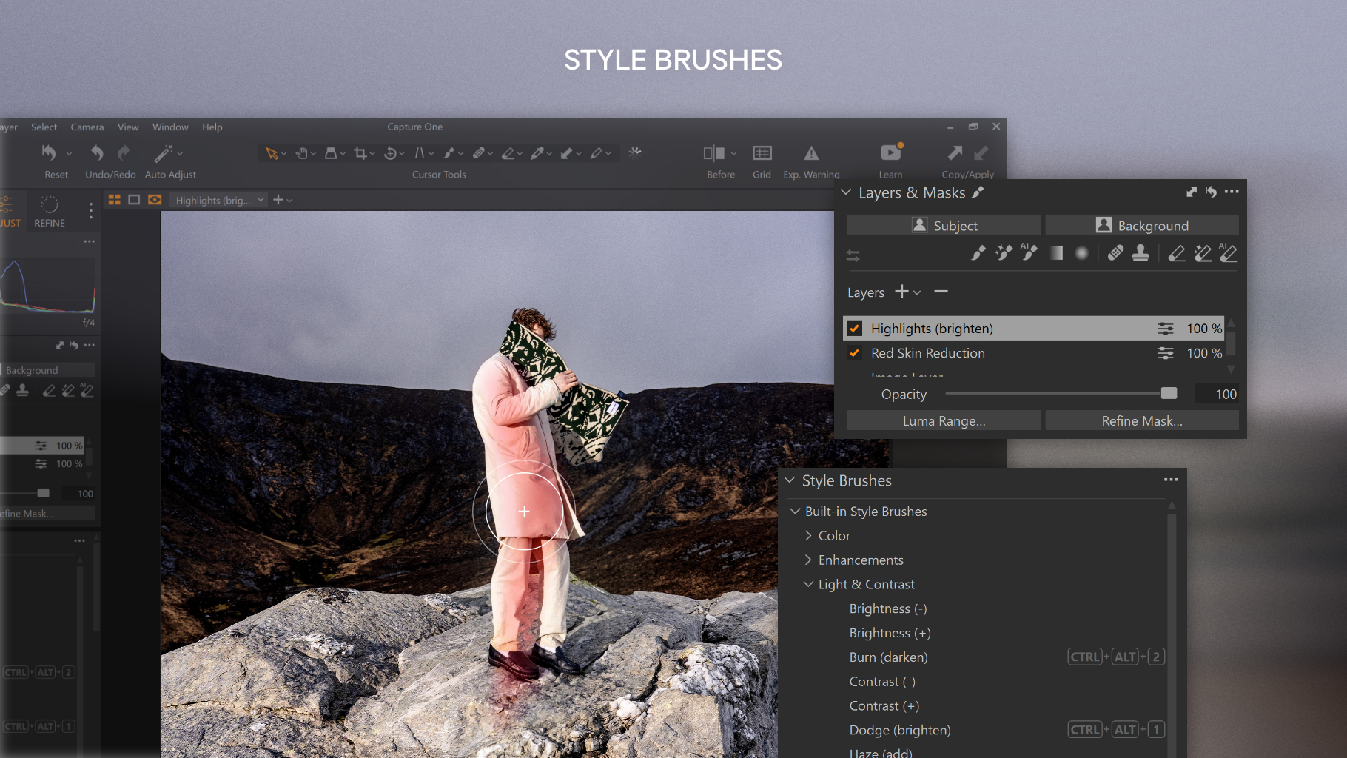
Task: Expand the Color style brushes category
Action: [808, 535]
